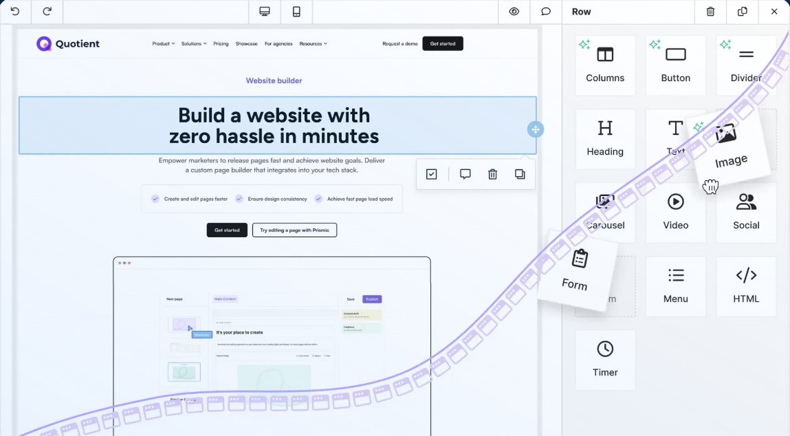The width and height of the screenshot is (790, 436).
Task: Redo the last undone change
Action: click(x=47, y=12)
